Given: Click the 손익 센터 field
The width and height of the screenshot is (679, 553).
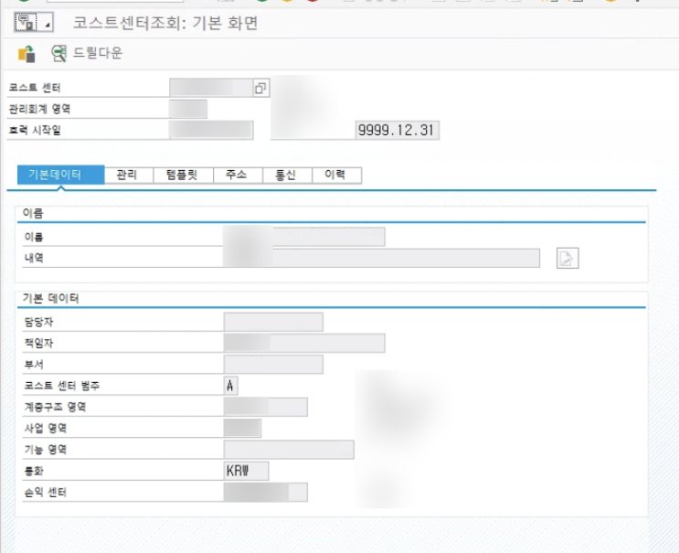Looking at the screenshot, I should [x=265, y=492].
